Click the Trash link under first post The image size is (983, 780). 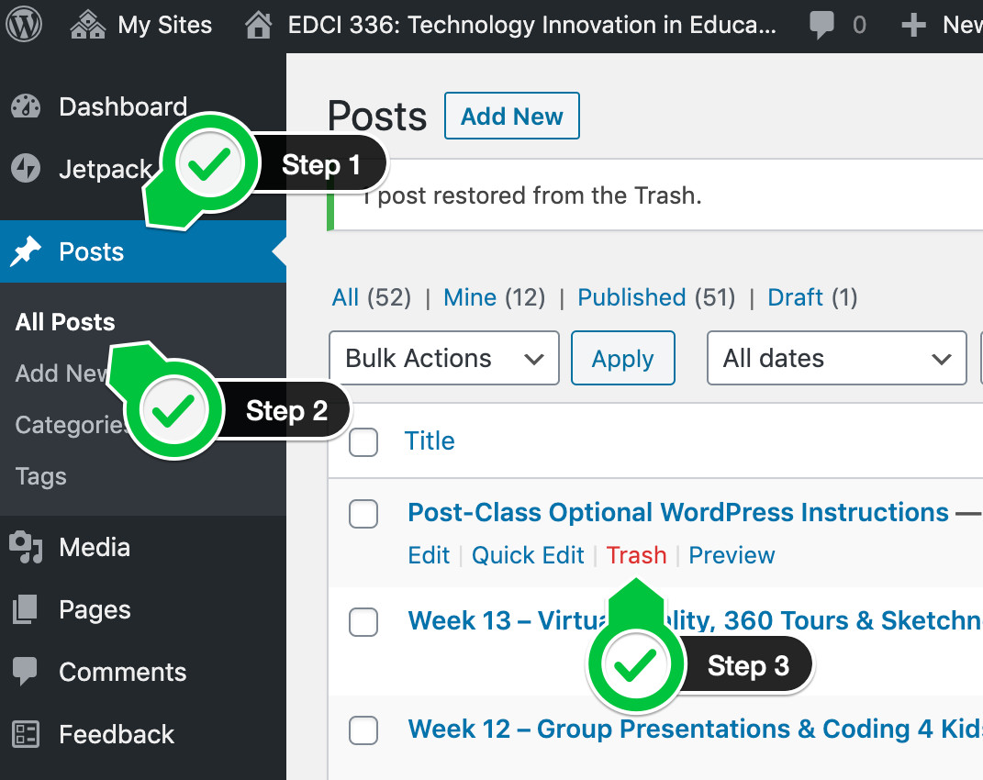pos(636,555)
